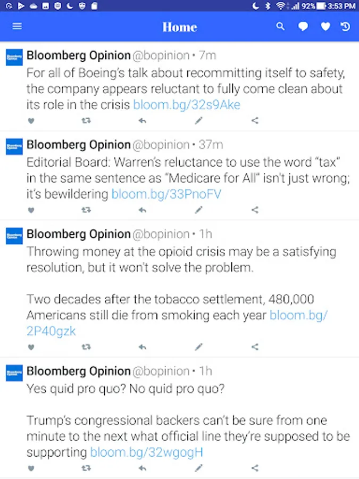This screenshot has height=479, width=359.
Task: Open the hamburger navigation menu
Action: (x=17, y=26)
